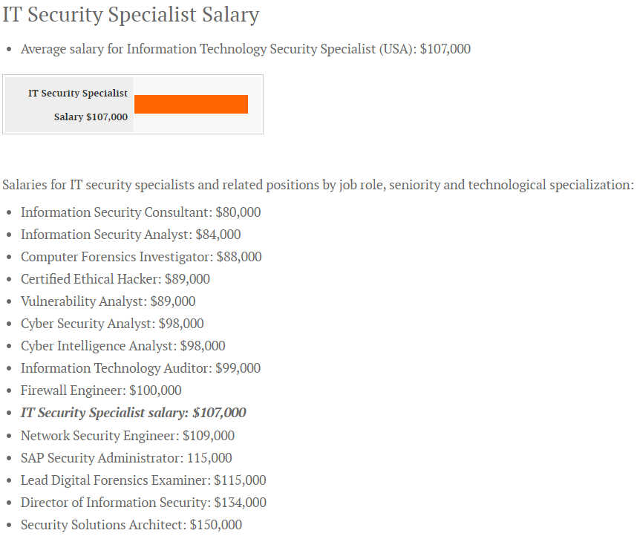Viewport: 640px width, 536px height.
Task: Click the IT Security Specialist Salary heading
Action: [131, 15]
